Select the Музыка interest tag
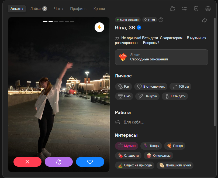 pyautogui.click(x=127, y=146)
